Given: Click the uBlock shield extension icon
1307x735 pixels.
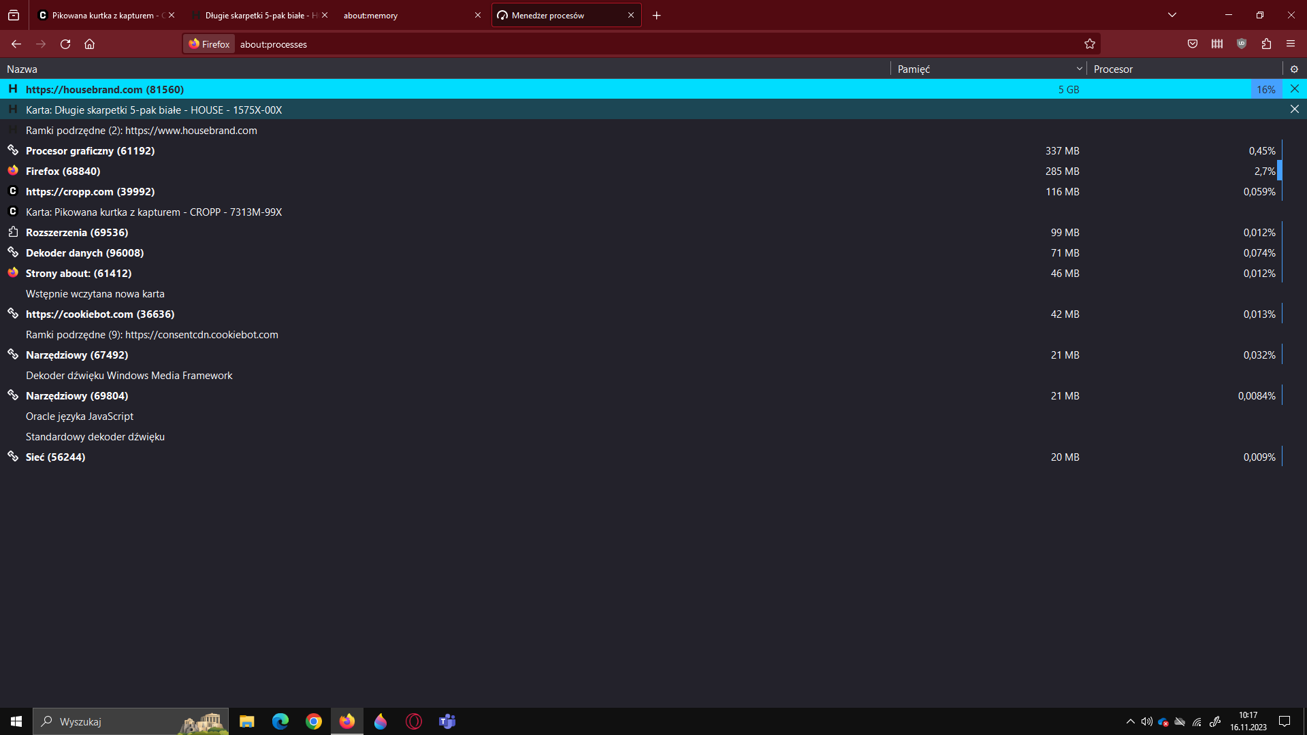Looking at the screenshot, I should (1242, 44).
